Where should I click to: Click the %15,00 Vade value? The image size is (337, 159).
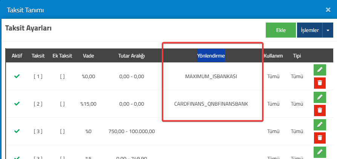click(x=88, y=104)
